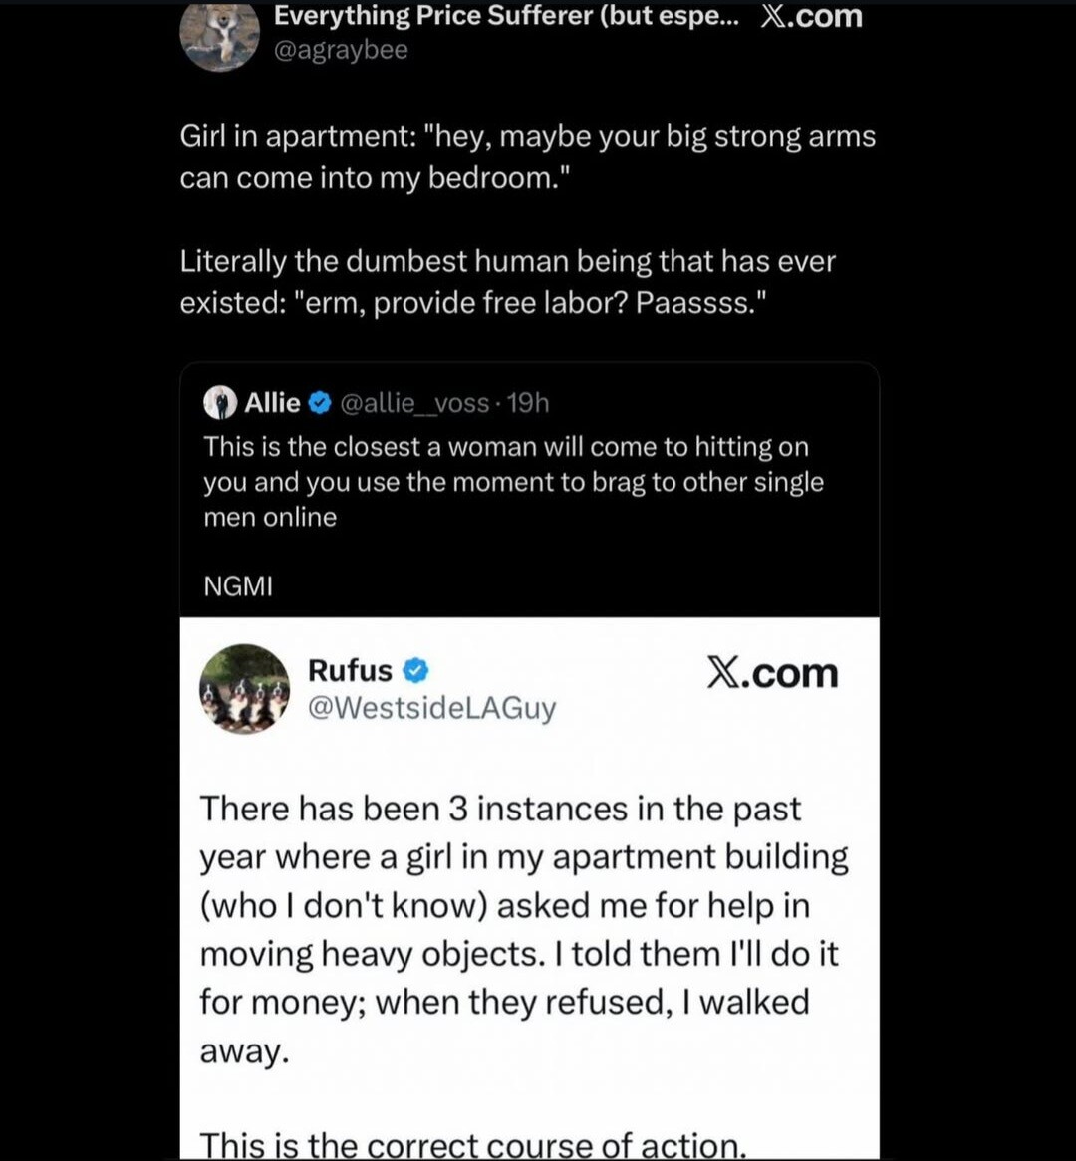Screen dimensions: 1076x1161
Task: Click Allie's blue verified badge
Action: 320,403
